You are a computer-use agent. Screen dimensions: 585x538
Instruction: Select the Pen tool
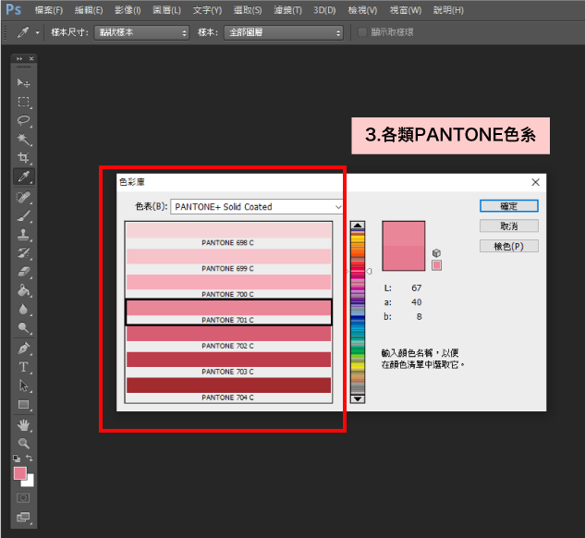point(23,348)
